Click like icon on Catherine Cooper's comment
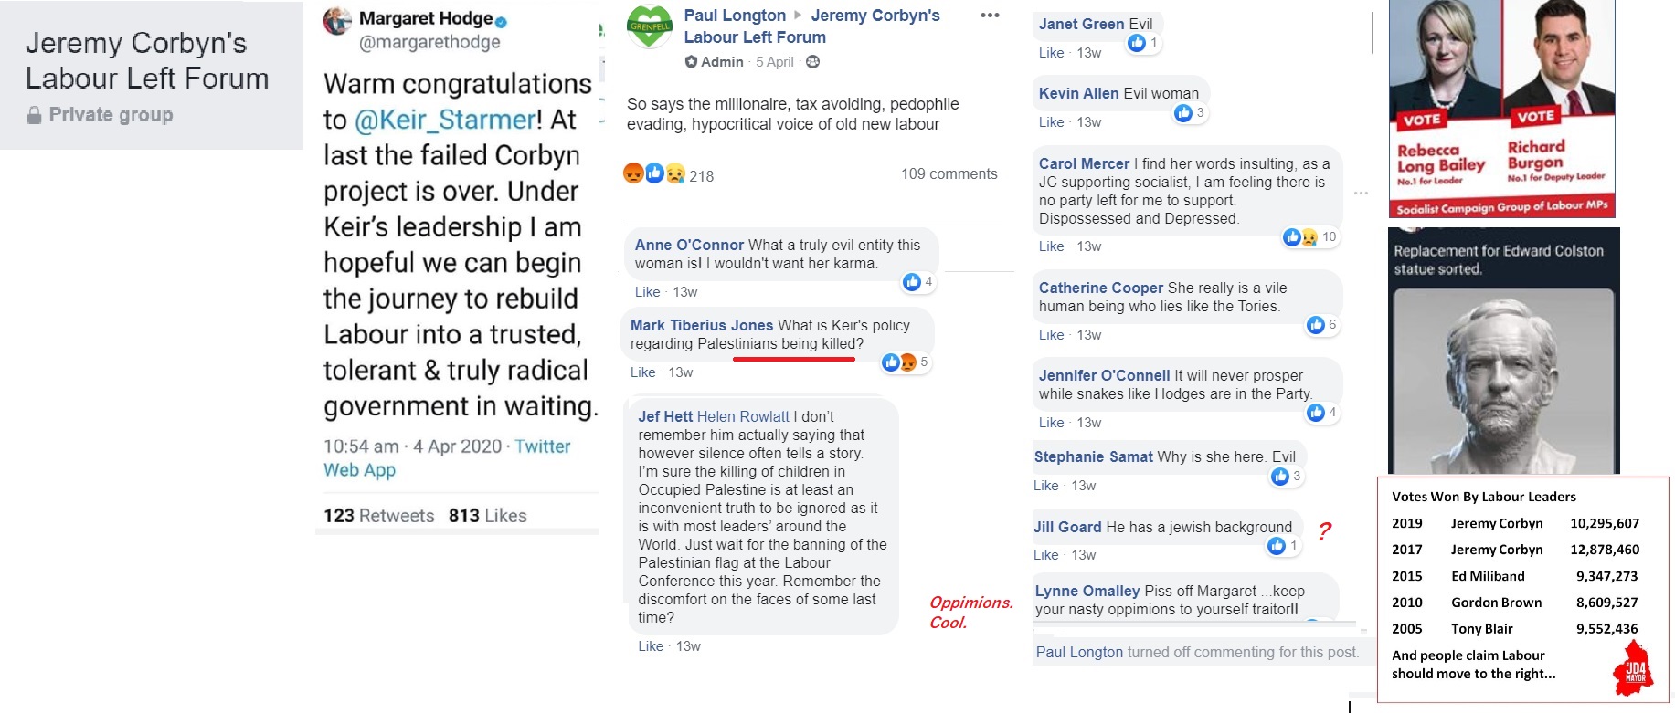The height and width of the screenshot is (713, 1675). click(1316, 325)
